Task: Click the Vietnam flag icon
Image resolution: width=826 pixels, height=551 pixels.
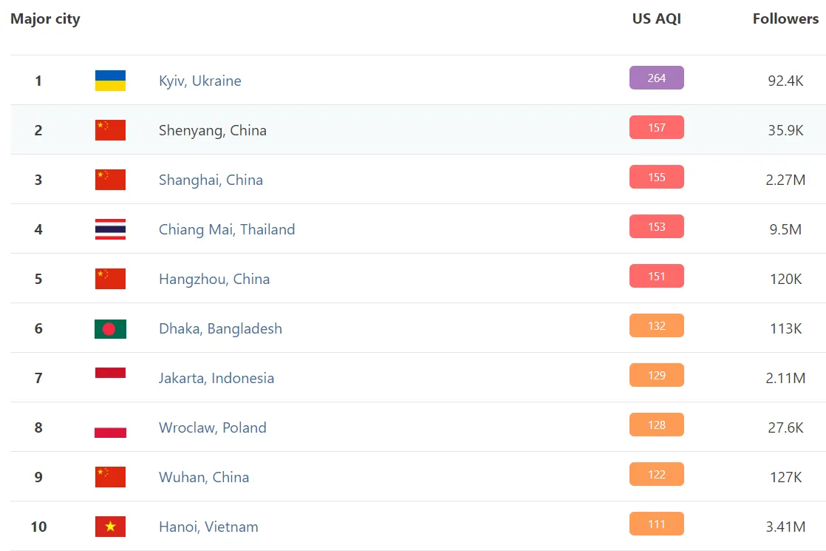Action: point(110,527)
